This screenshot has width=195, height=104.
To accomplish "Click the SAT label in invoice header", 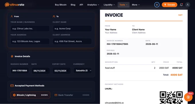I will click(180, 15).
